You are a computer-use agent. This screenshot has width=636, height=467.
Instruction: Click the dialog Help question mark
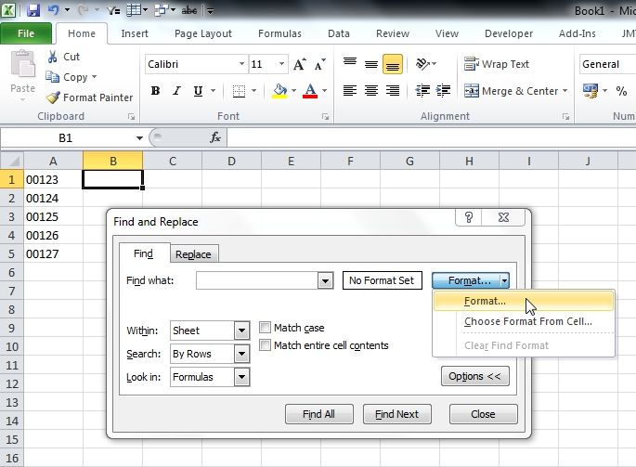(469, 217)
